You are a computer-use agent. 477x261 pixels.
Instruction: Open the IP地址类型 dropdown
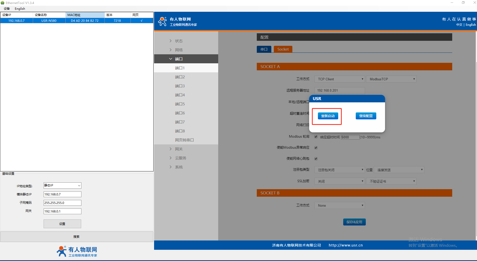tap(62, 185)
